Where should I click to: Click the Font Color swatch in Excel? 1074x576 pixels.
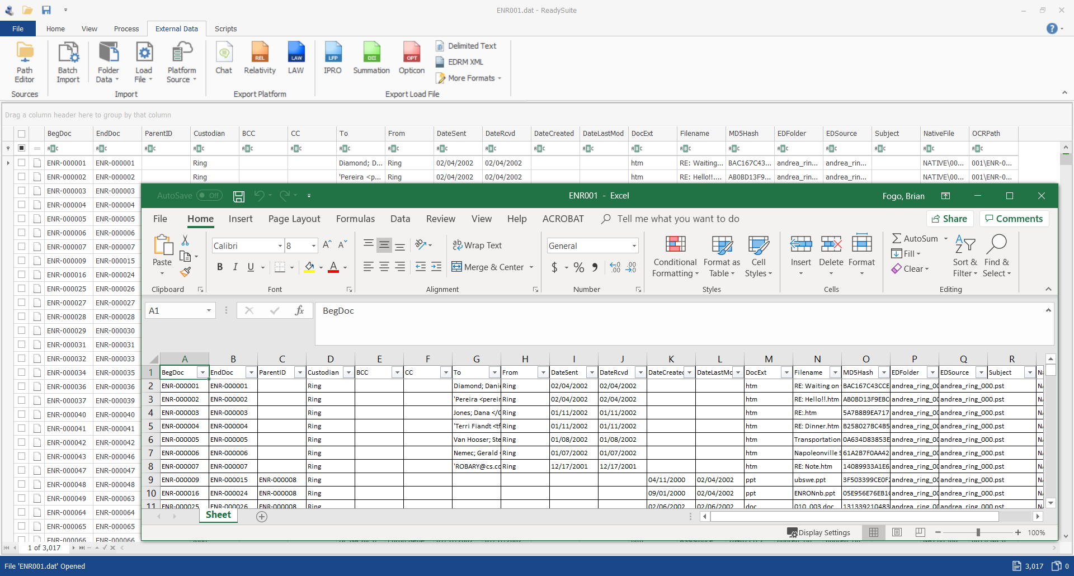click(333, 267)
